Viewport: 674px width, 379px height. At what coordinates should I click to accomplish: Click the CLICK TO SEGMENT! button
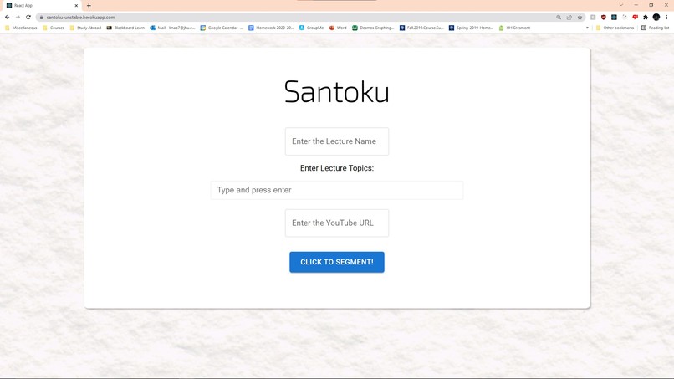click(x=337, y=262)
